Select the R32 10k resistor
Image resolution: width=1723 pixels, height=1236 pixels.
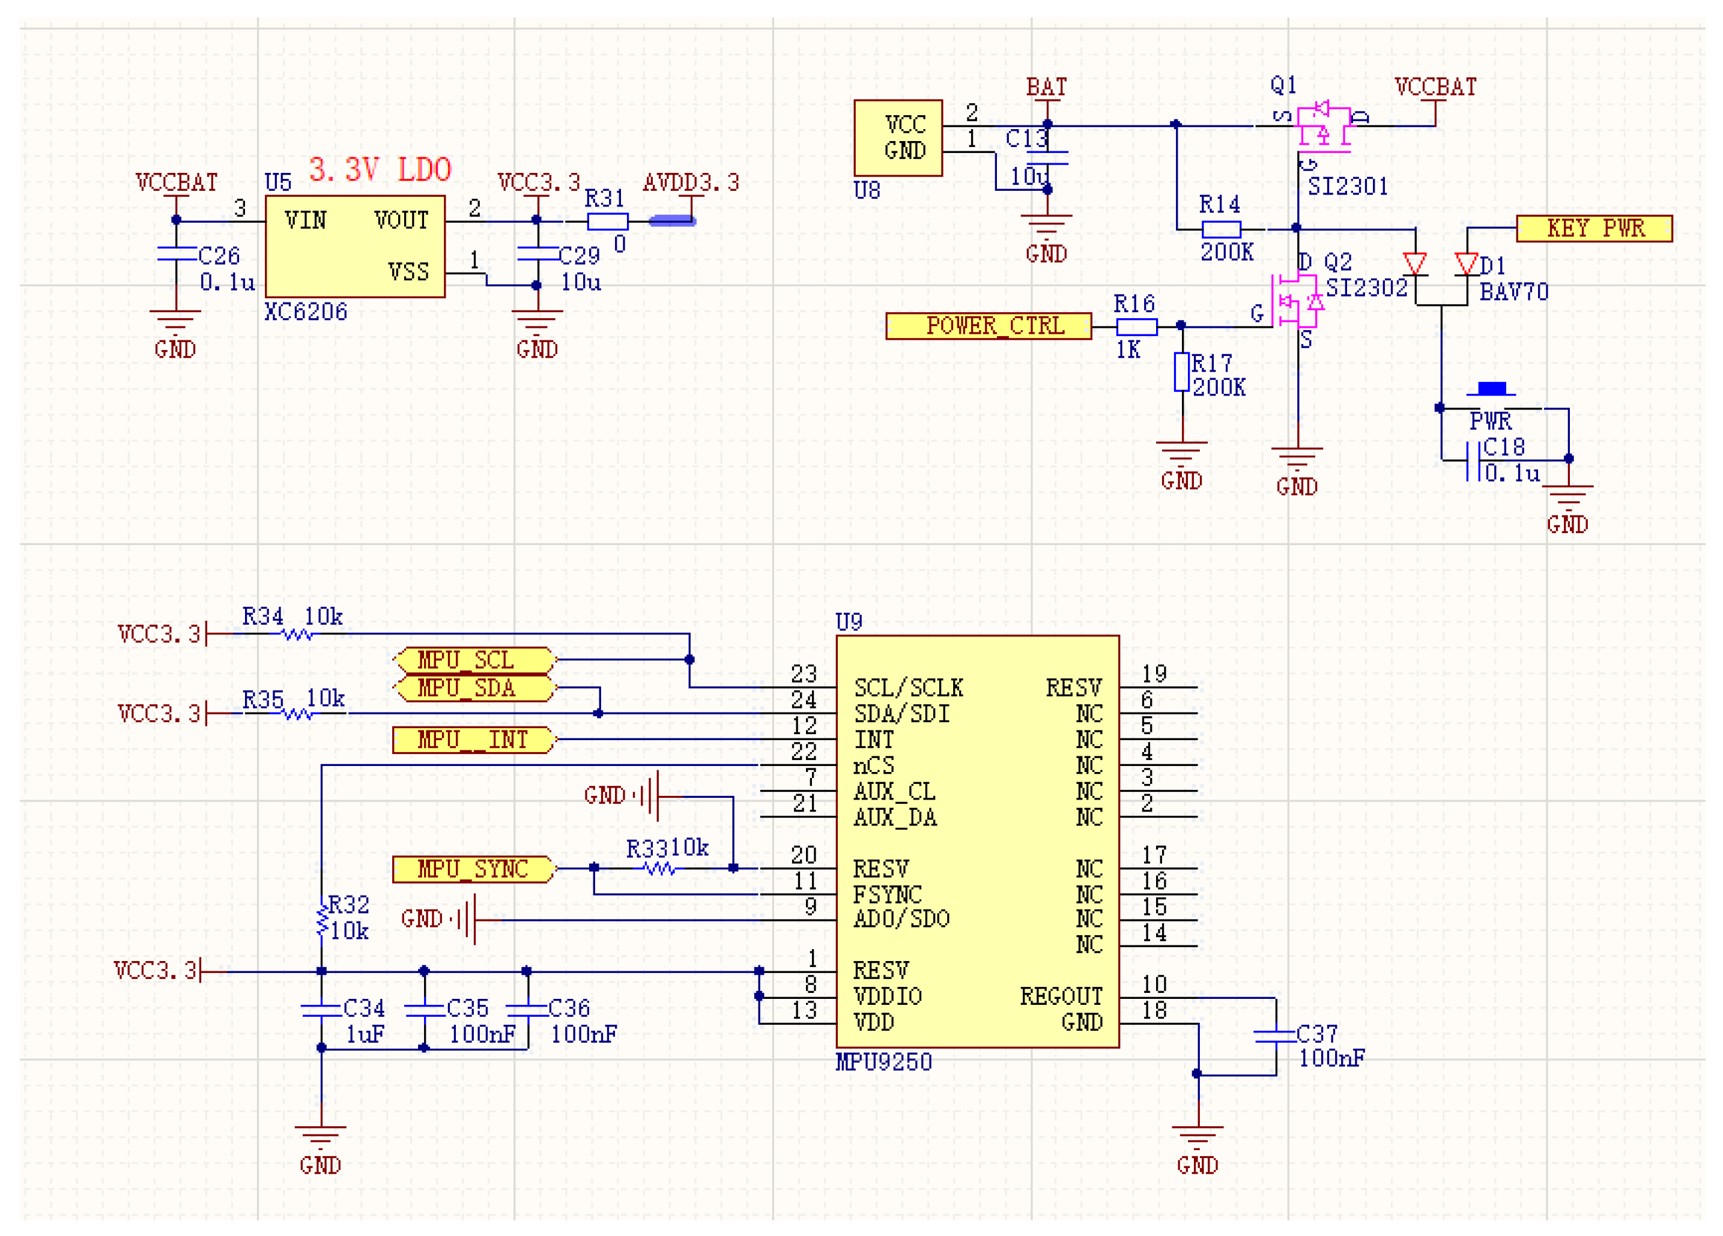[x=322, y=920]
